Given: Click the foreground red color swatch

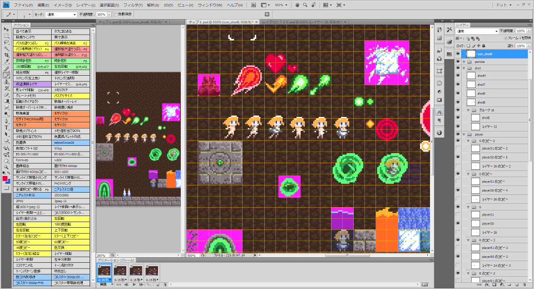Looking at the screenshot, I should (5, 179).
